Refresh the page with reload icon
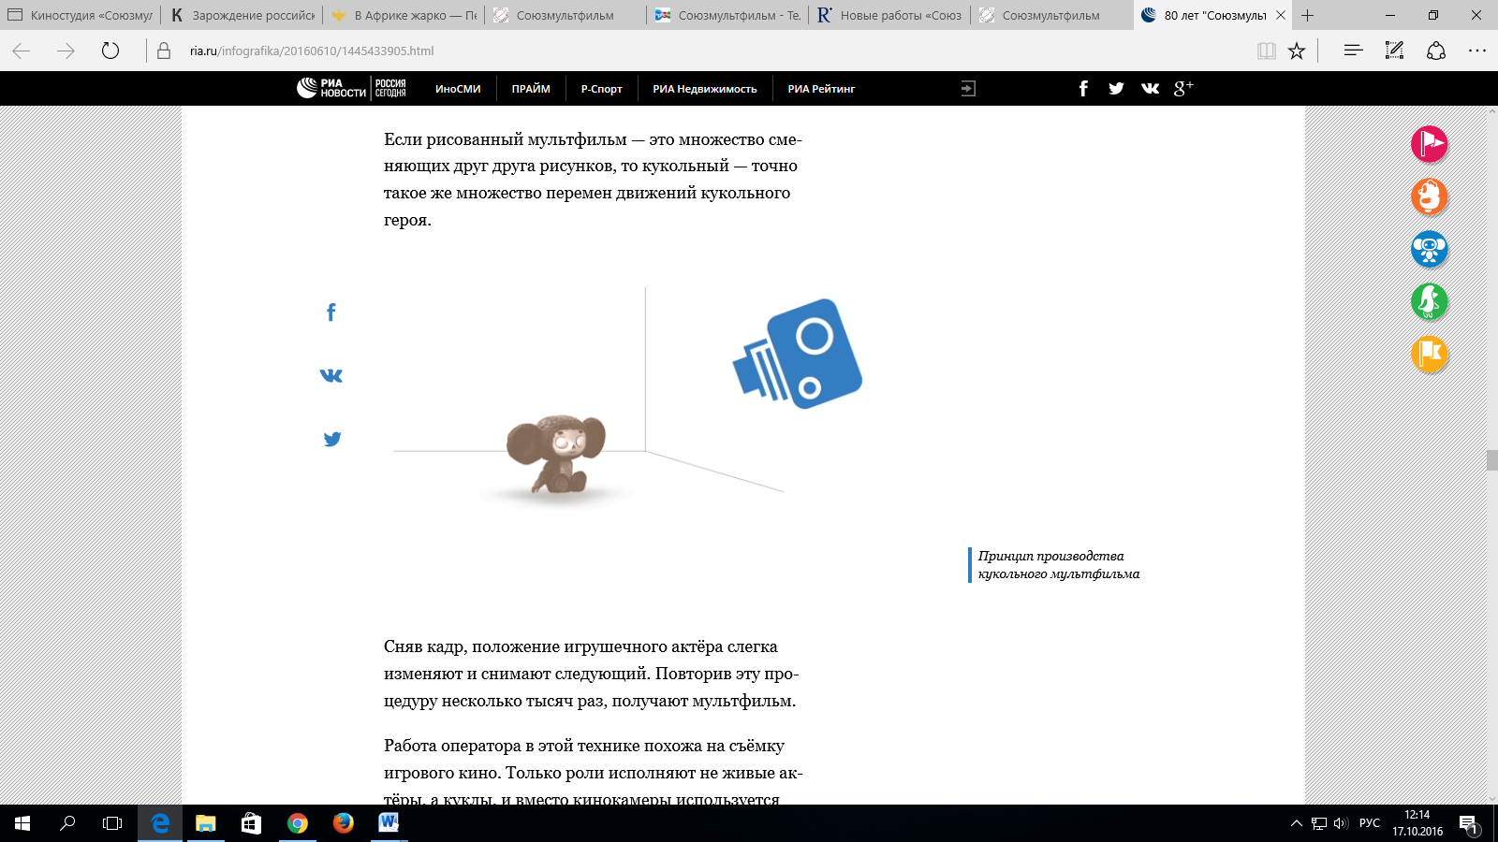Image resolution: width=1498 pixels, height=842 pixels. [x=110, y=51]
